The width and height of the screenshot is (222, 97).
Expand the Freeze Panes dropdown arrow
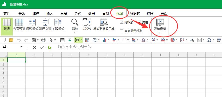160,32
